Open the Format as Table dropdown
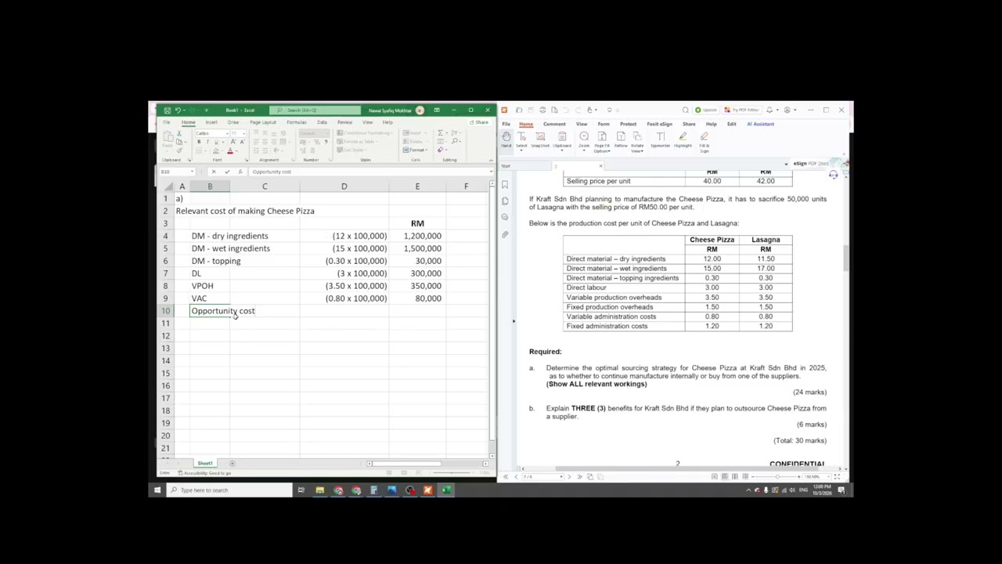 359,142
